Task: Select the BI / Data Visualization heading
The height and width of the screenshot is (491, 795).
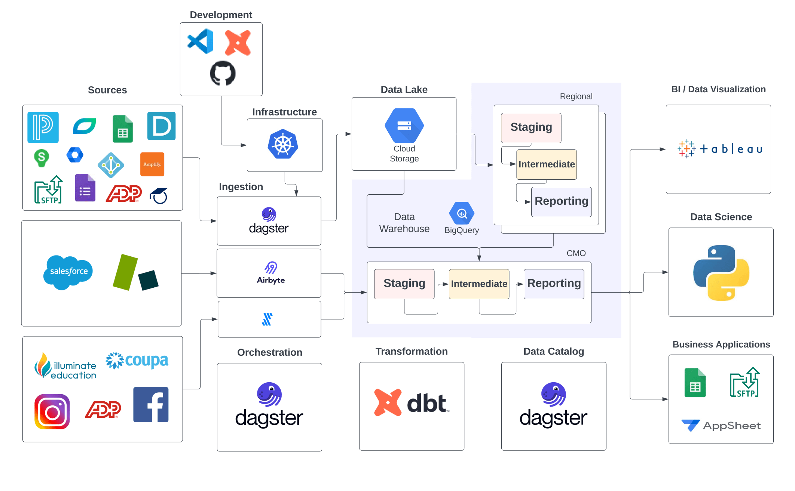Action: tap(718, 89)
